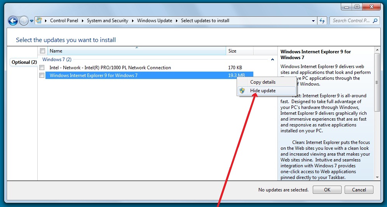This screenshot has width=387, height=207.
Task: Click 'Select updates to install' breadcrumb
Action: [x=205, y=21]
